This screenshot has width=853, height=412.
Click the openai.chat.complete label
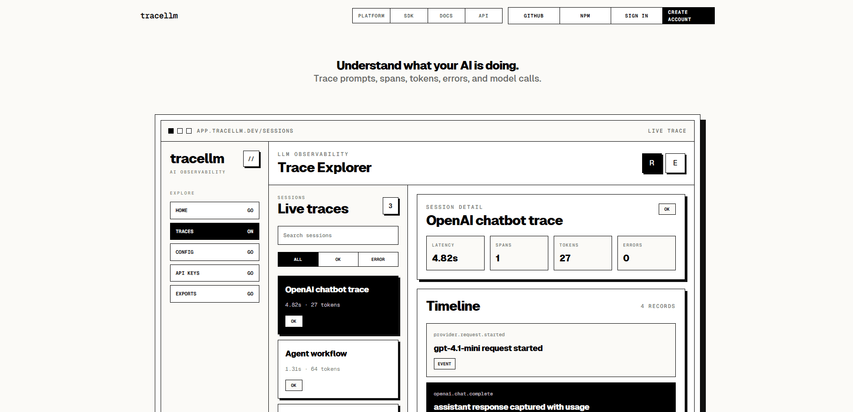(x=464, y=394)
